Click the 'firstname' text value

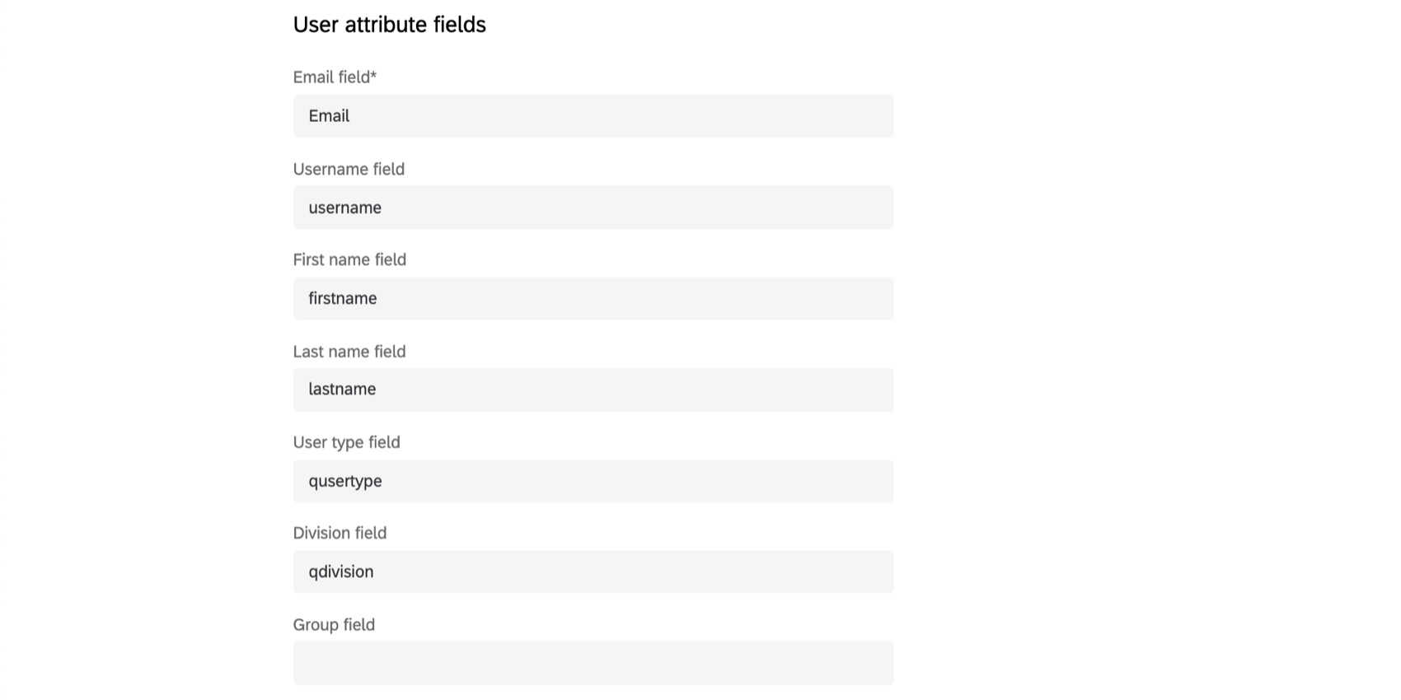343,298
